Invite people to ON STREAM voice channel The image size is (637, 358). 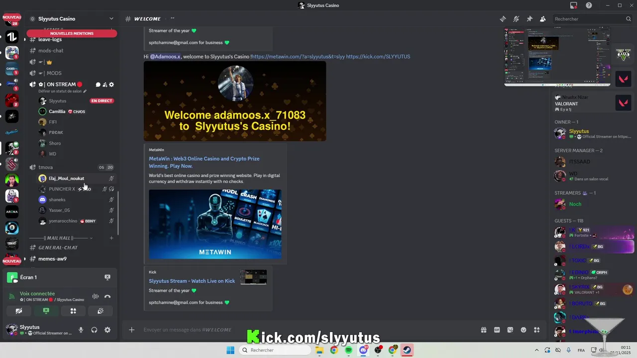(105, 85)
